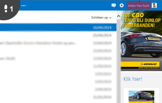The image size is (162, 103).
Task: Open the three-dots more options menu
Action: (23, 6)
